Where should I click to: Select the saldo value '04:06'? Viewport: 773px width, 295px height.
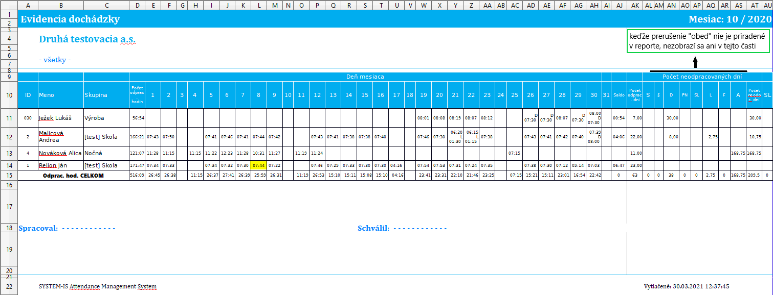coord(619,137)
